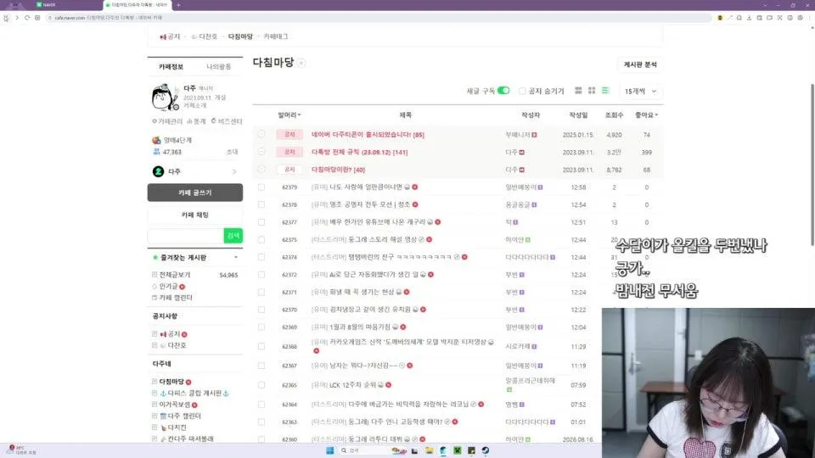Open the 비즈센터 link
Viewport: 815px width, 458px height.
(x=226, y=121)
